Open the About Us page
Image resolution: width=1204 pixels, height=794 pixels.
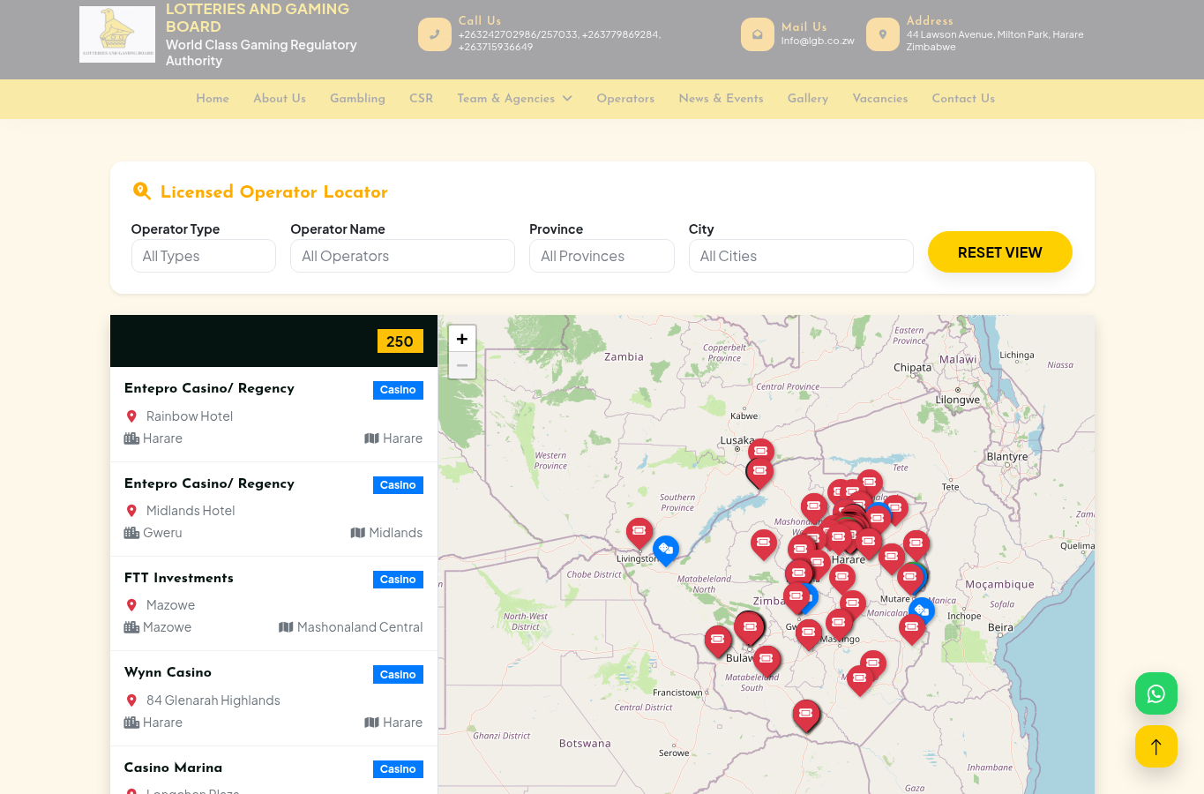pos(280,99)
